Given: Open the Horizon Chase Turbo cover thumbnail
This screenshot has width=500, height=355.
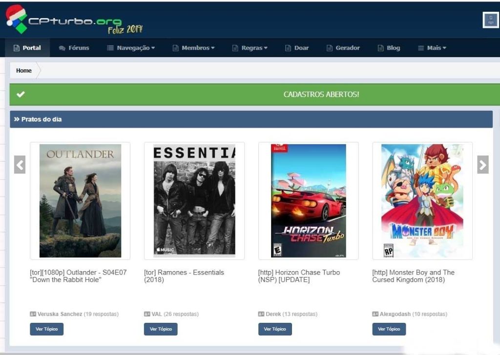Looking at the screenshot, I should pos(309,200).
